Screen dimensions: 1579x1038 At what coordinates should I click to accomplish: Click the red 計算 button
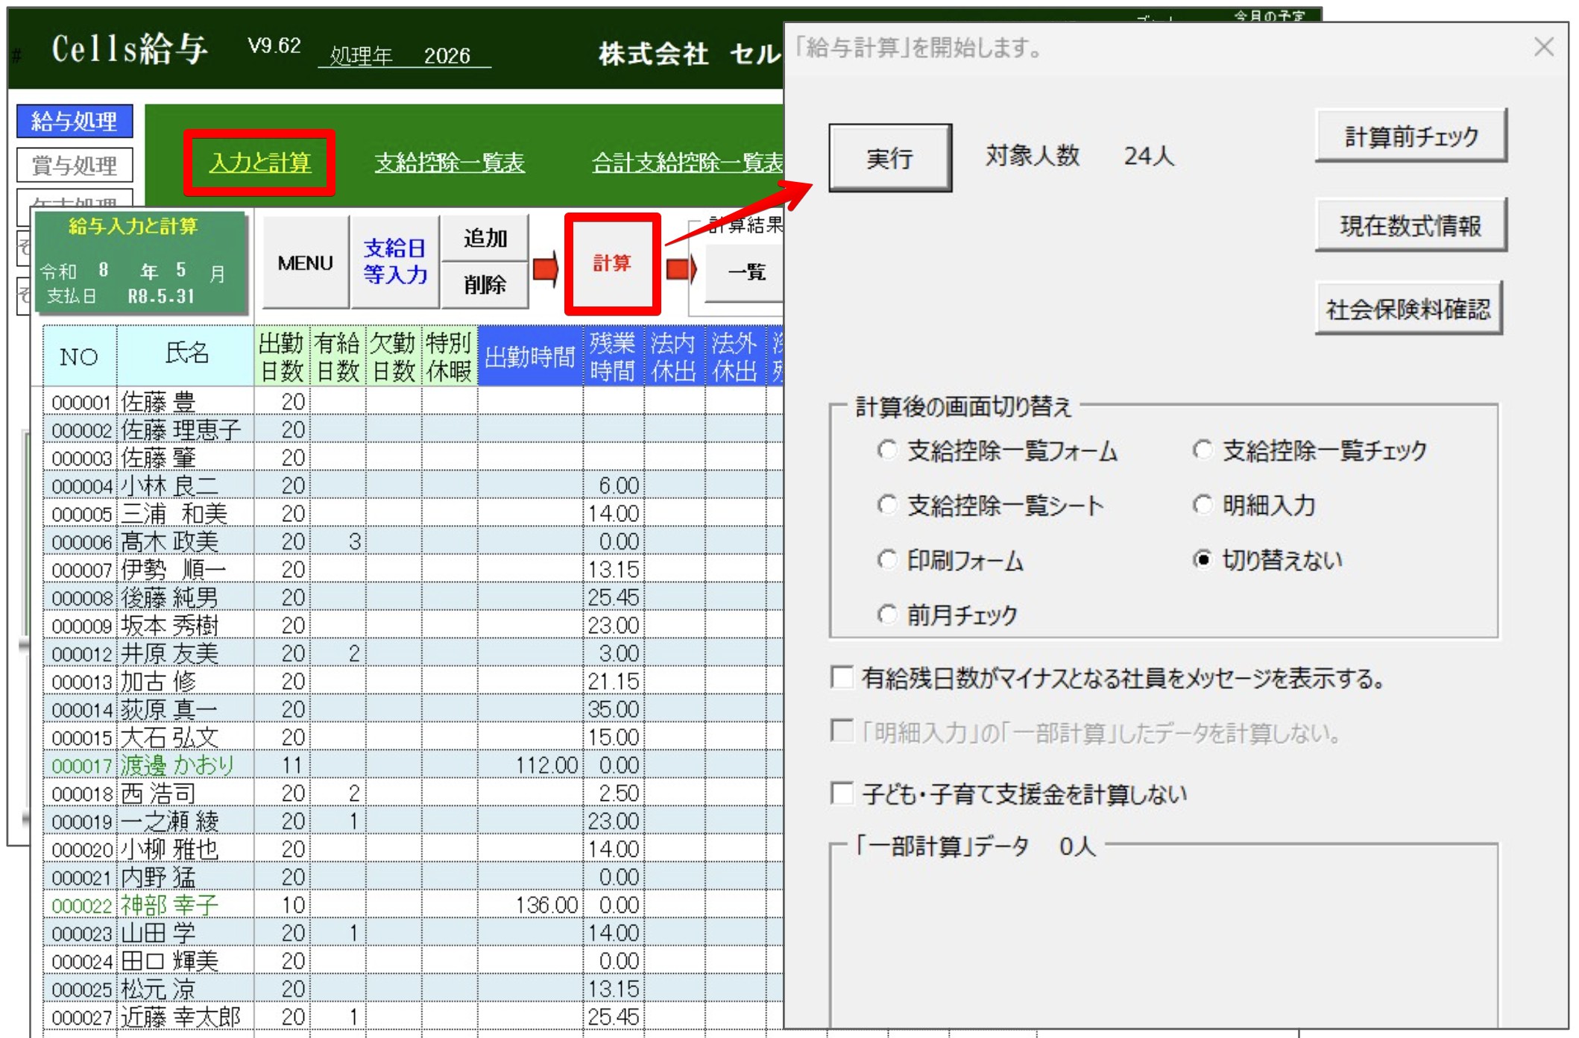[x=612, y=265]
